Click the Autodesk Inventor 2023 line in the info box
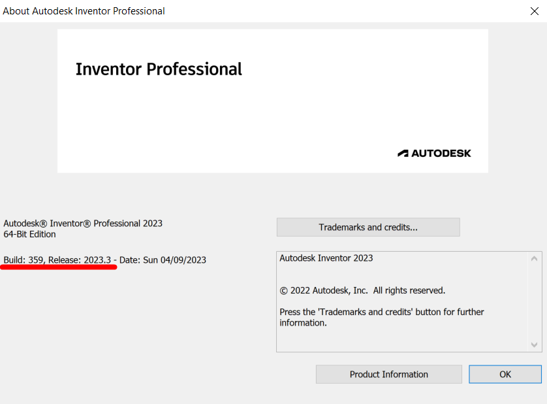Viewport: 547px width, 404px height. [326, 258]
